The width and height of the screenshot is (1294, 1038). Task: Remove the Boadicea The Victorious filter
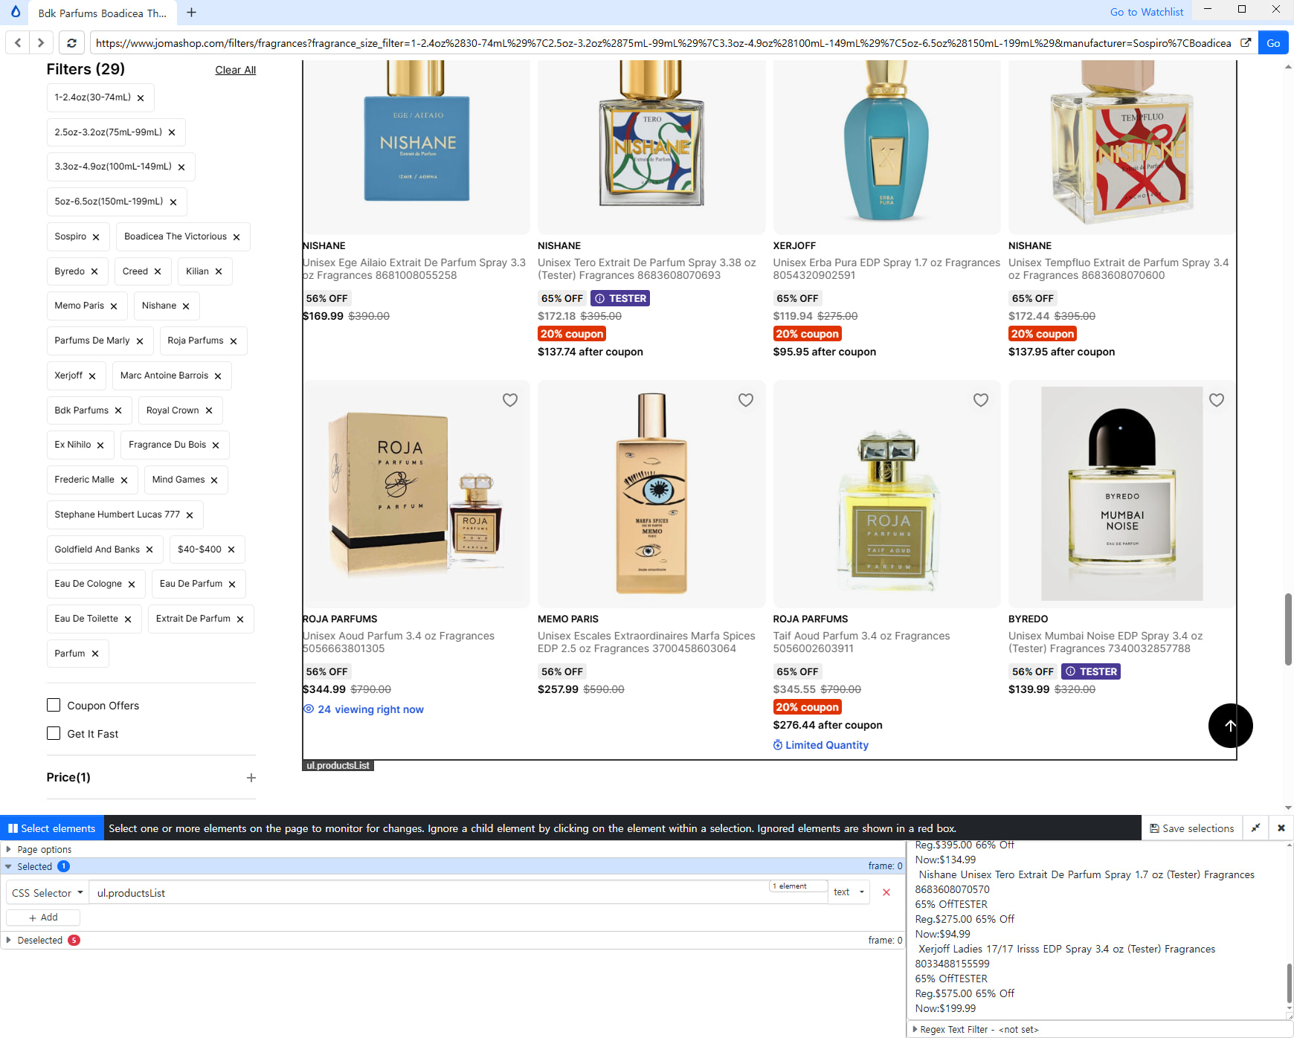(x=236, y=237)
